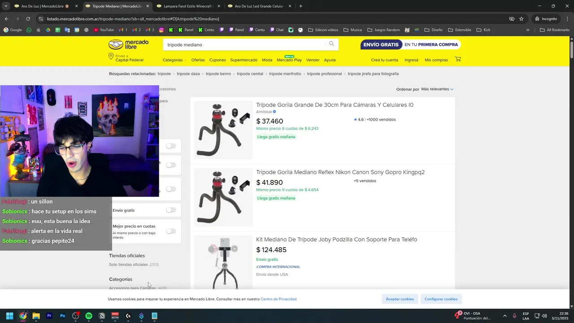The image size is (574, 323).
Task: Open the shopping cart icon
Action: pos(458,59)
